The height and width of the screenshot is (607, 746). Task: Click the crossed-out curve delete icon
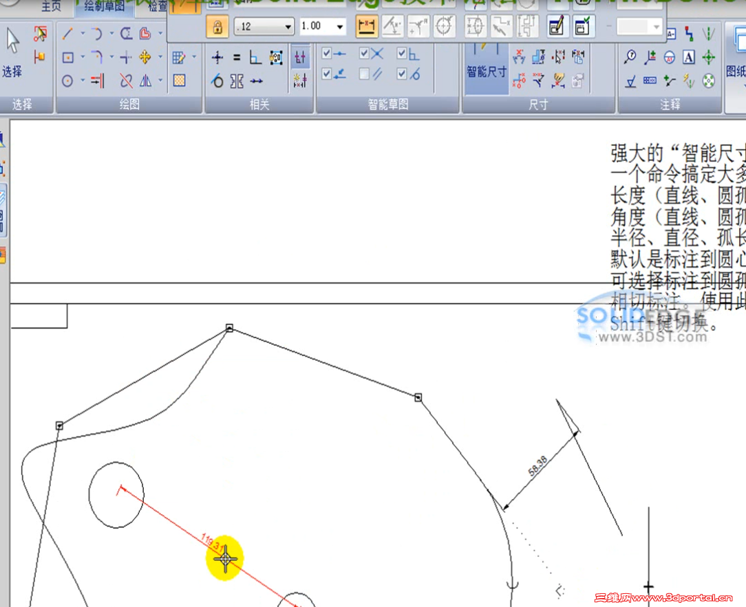coord(126,81)
